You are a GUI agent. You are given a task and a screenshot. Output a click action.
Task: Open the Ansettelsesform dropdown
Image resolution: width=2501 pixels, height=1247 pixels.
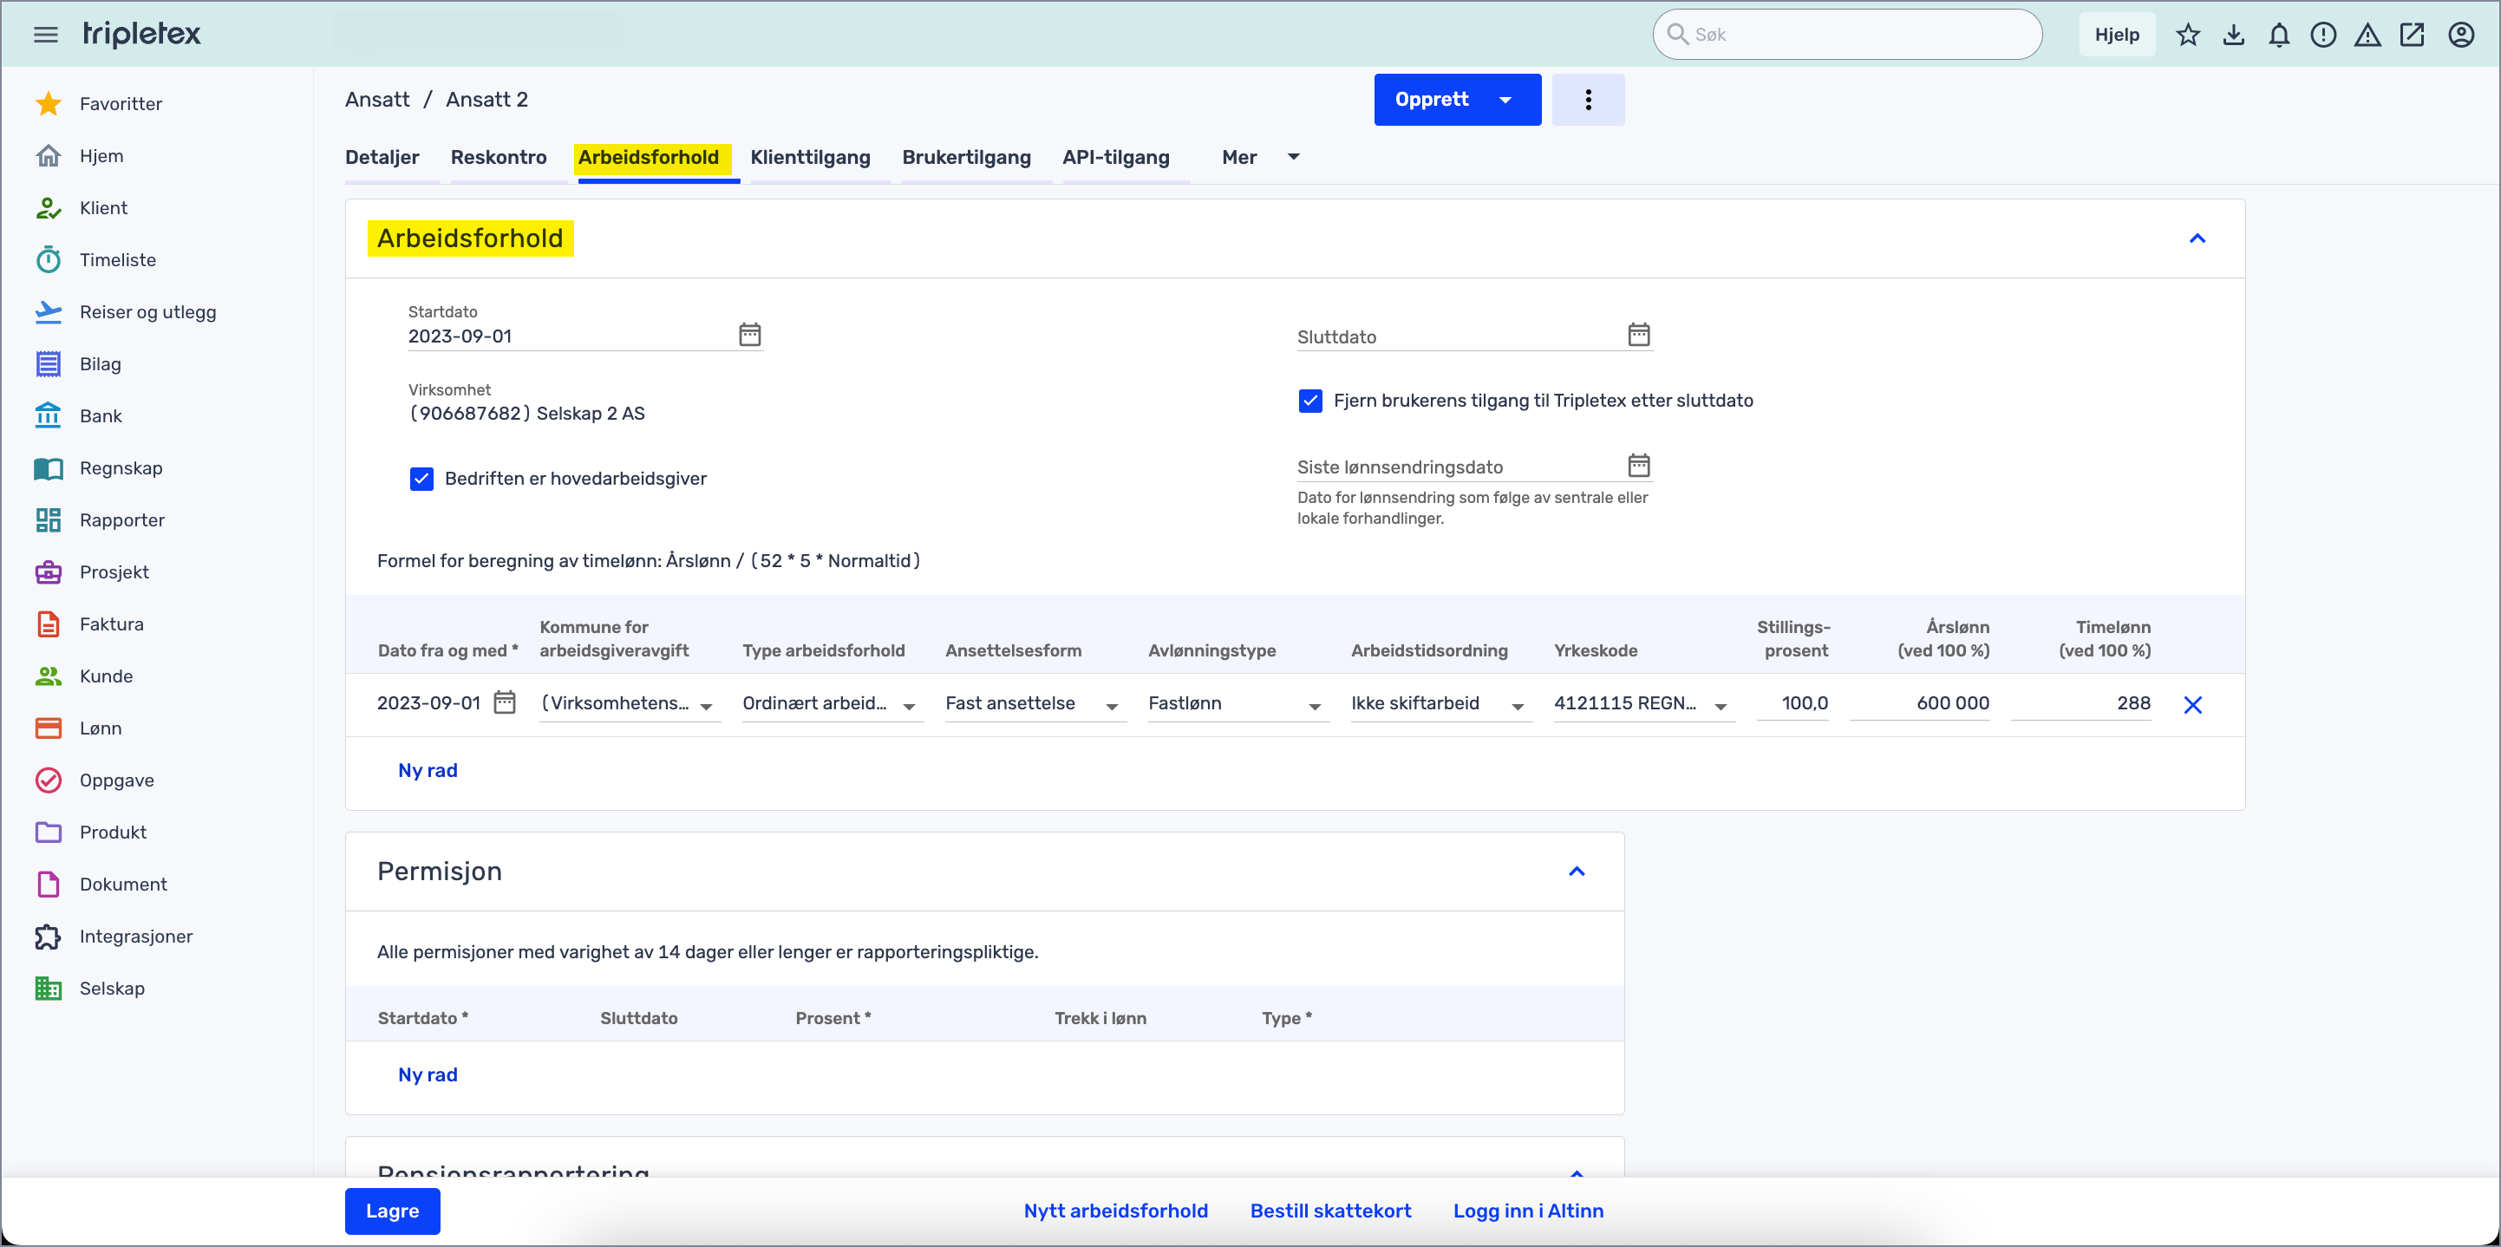pyautogui.click(x=1032, y=704)
